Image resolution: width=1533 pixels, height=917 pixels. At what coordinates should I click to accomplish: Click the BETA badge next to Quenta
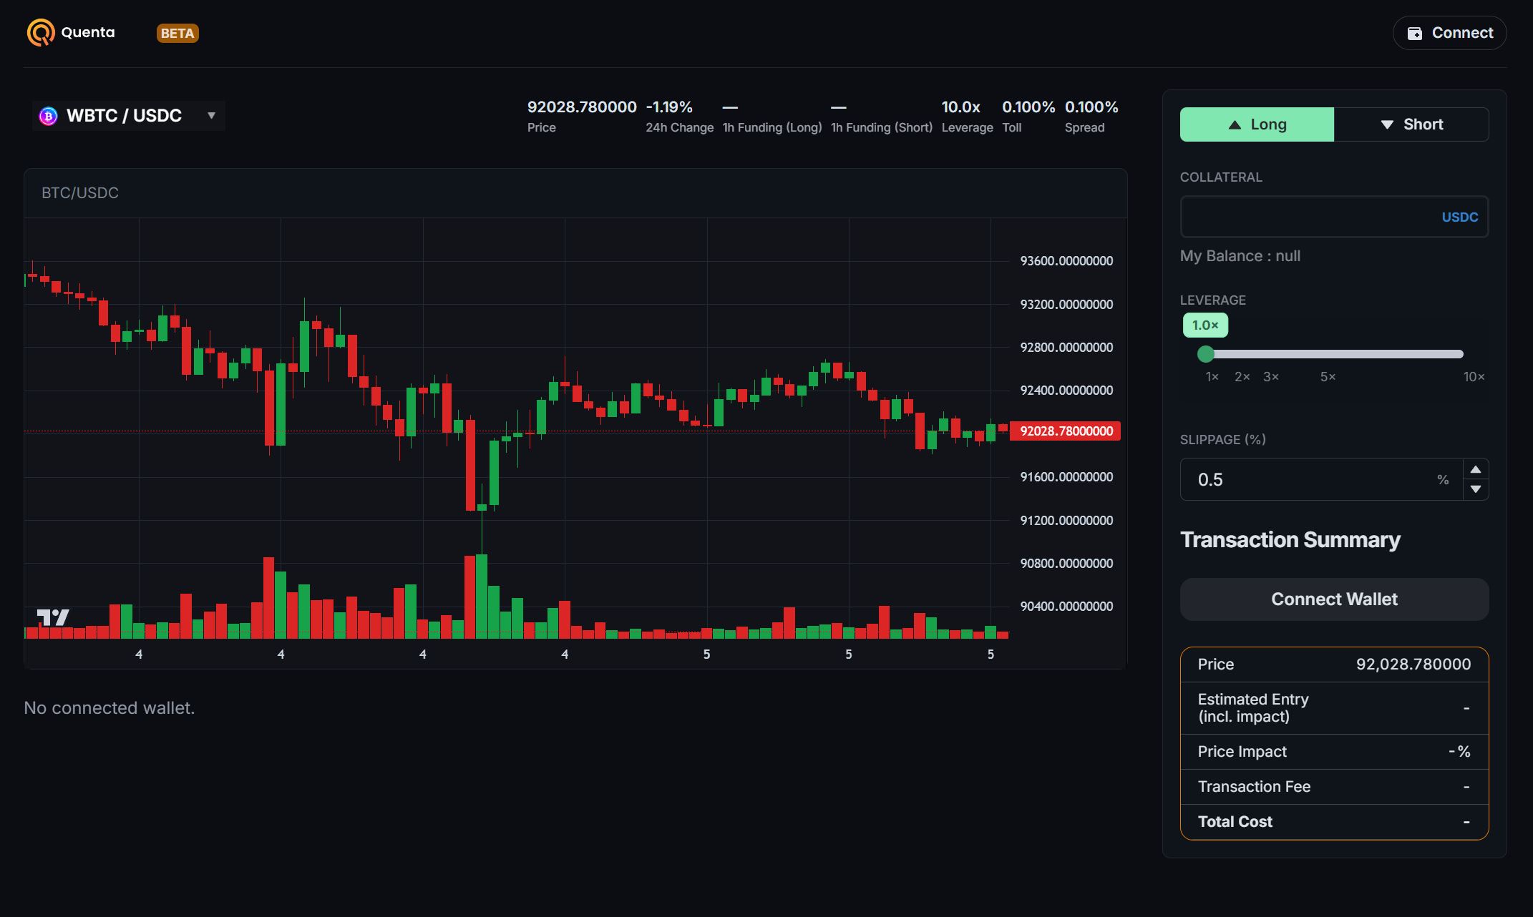[177, 33]
